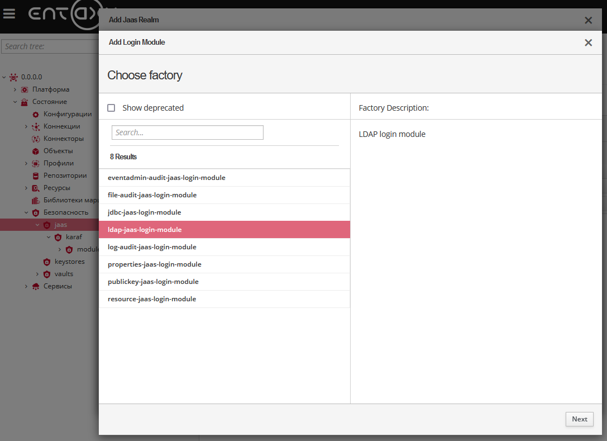This screenshot has height=441, width=607.
Task: Click the keystores shield icon
Action: click(x=47, y=261)
